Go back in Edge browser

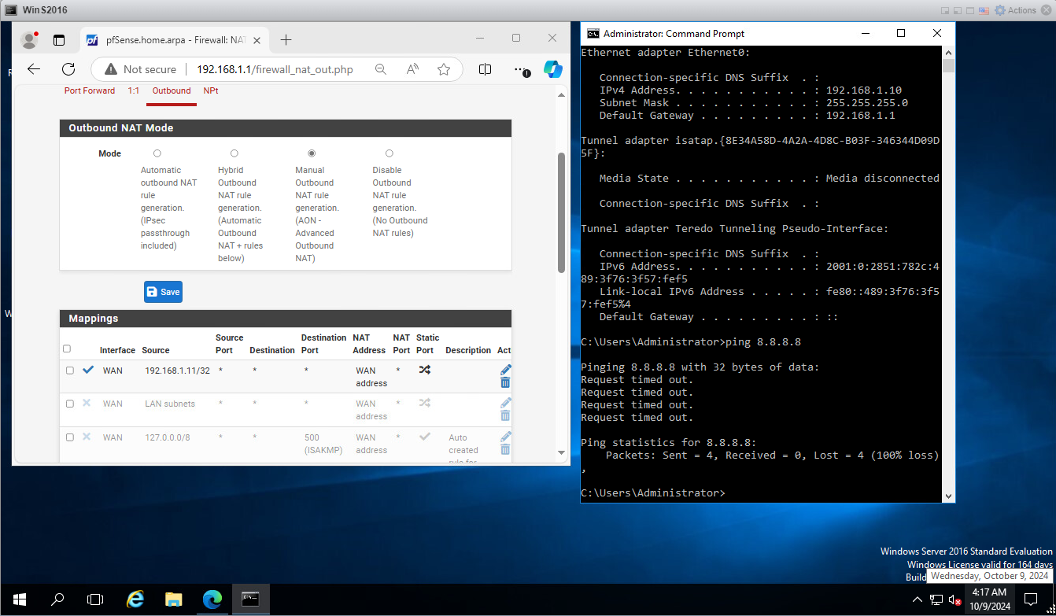tap(34, 69)
